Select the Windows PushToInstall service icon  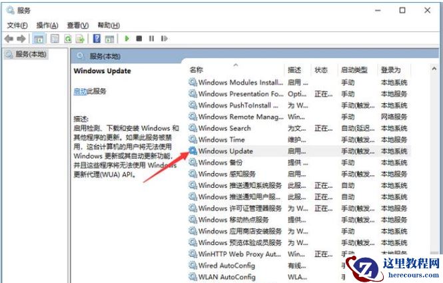pyautogui.click(x=193, y=105)
